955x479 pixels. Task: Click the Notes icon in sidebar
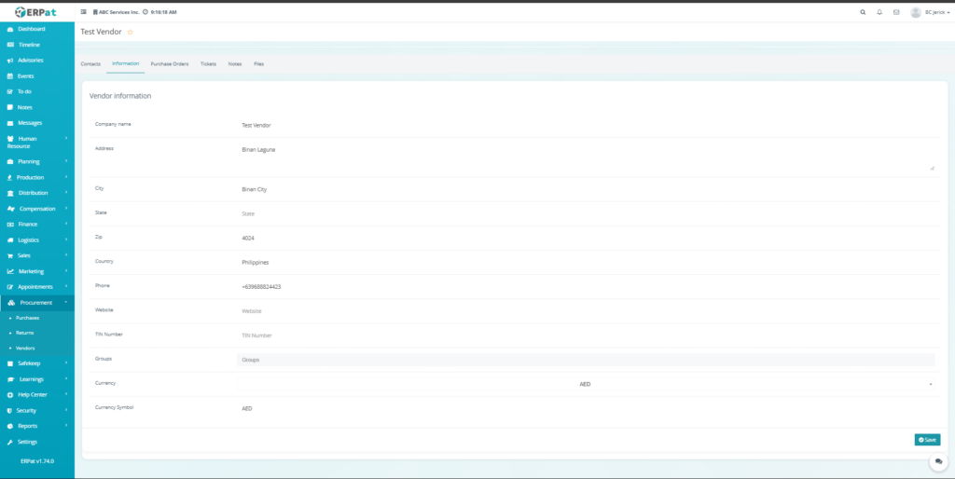pyautogui.click(x=10, y=108)
